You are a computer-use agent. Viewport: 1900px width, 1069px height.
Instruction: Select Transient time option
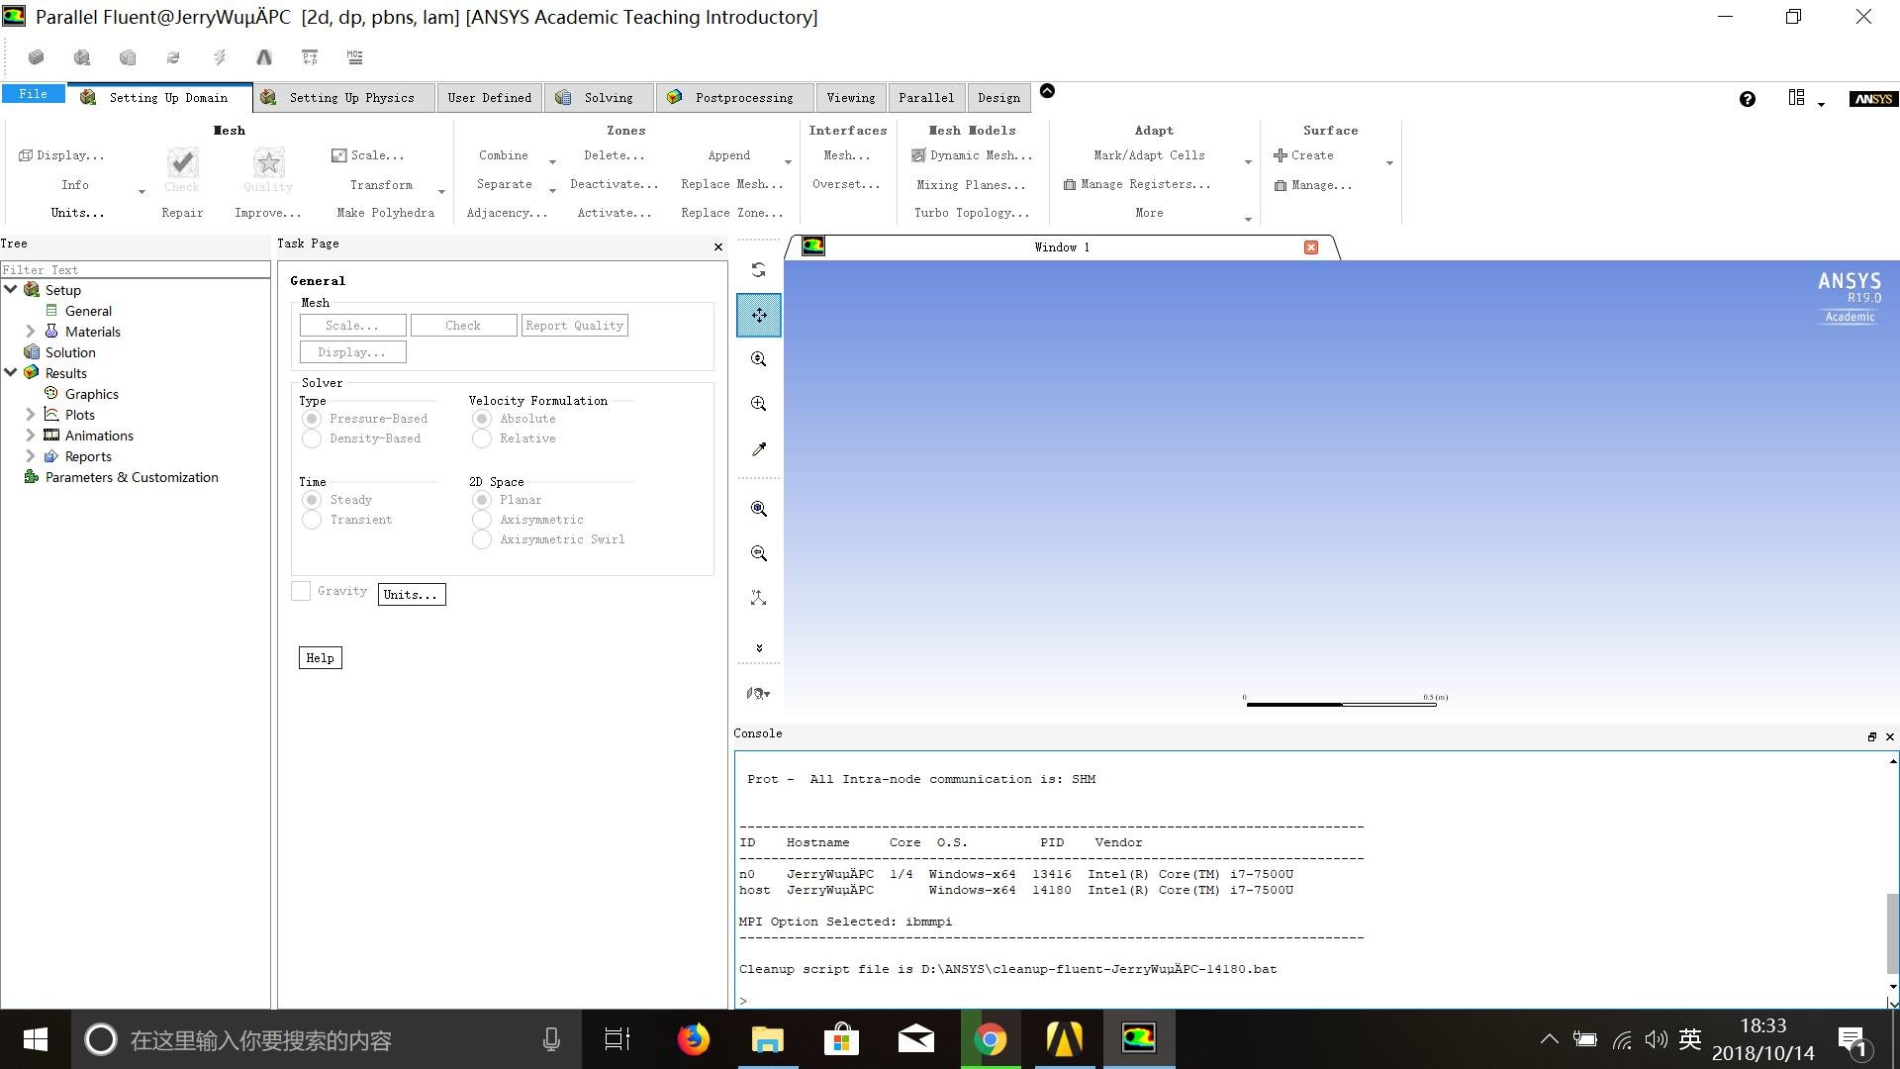312,520
